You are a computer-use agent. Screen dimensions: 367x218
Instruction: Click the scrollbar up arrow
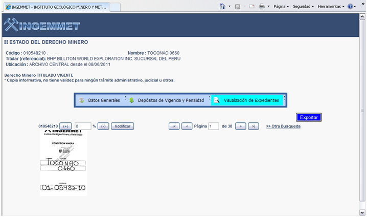(362, 16)
